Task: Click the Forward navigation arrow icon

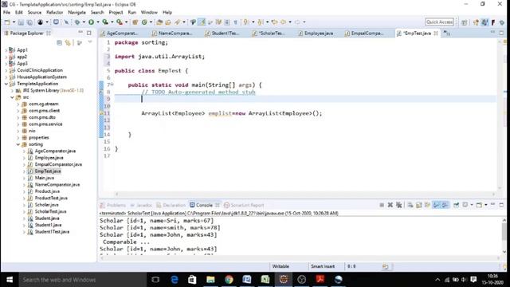Action: click(x=297, y=22)
